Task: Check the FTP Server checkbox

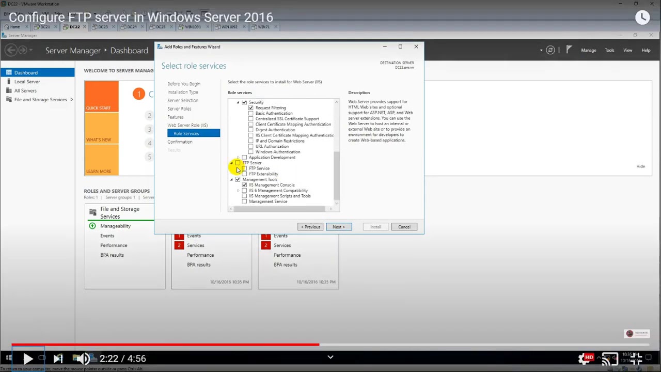Action: point(238,163)
